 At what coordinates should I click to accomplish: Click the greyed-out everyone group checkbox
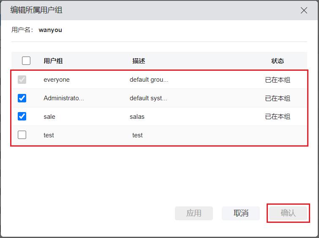coord(22,80)
